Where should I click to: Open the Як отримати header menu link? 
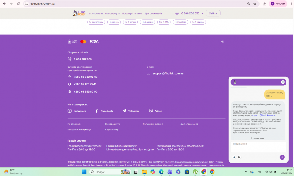point(96,13)
